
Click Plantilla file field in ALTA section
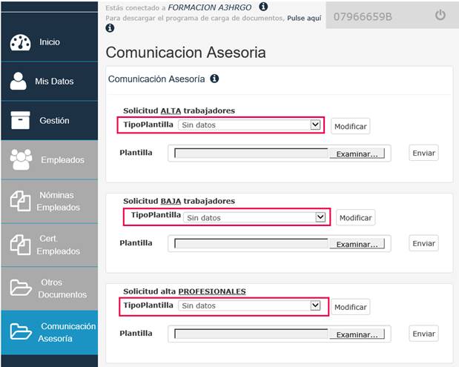click(x=280, y=153)
